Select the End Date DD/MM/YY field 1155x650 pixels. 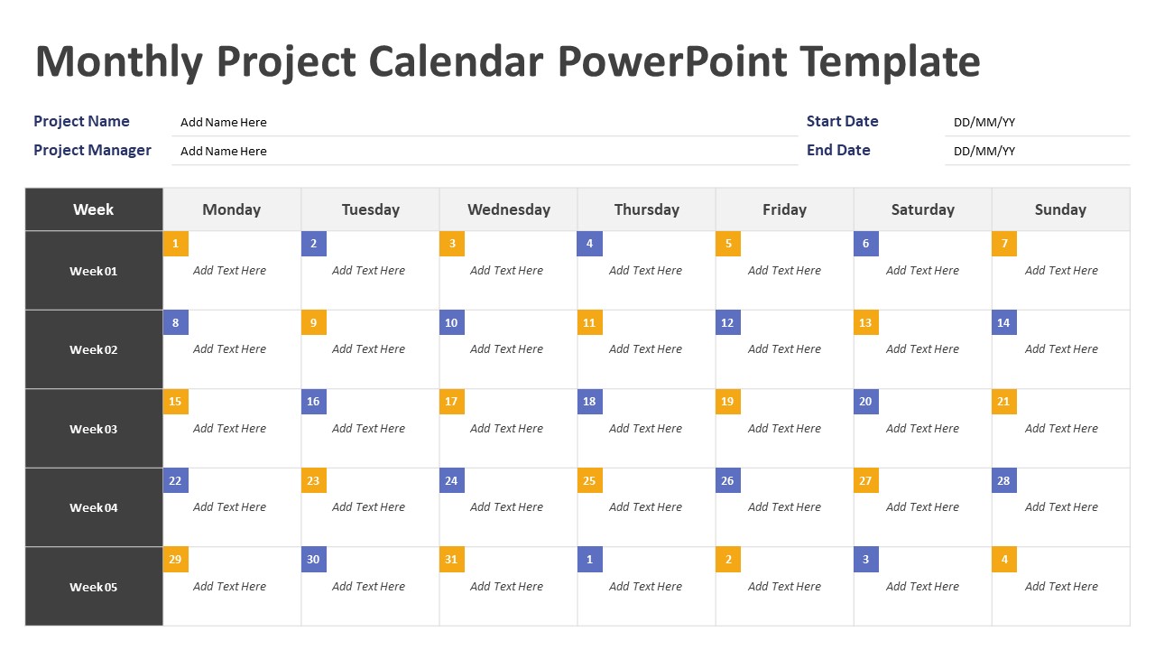(x=1037, y=152)
